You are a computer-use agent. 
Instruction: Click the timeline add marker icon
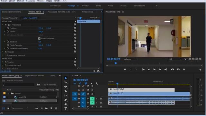click(91, 83)
